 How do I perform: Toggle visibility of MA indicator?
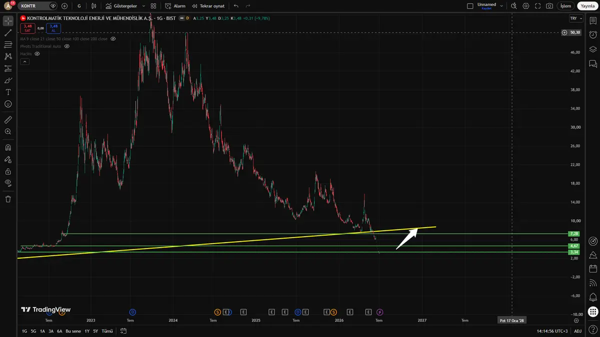113,38
